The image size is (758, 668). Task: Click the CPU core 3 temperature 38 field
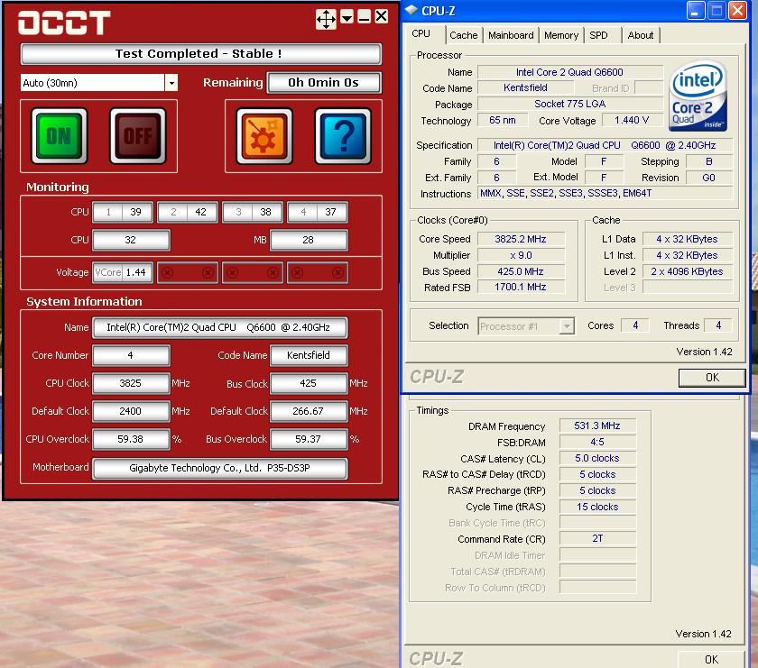pyautogui.click(x=253, y=212)
